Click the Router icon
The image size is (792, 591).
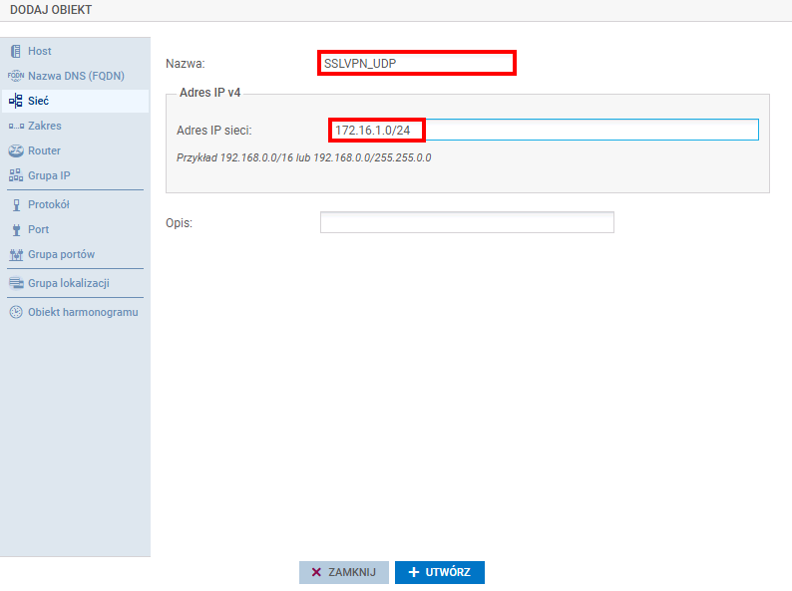click(16, 150)
